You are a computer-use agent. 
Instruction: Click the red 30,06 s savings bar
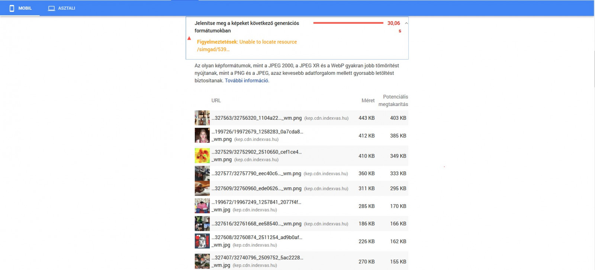pos(348,23)
